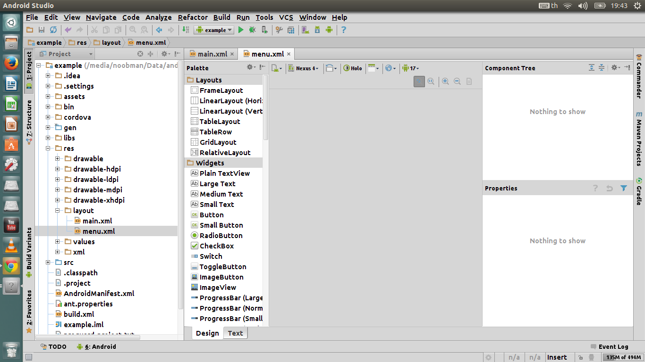Open the locale globe dropdown
Image resolution: width=645 pixels, height=362 pixels.
point(391,68)
